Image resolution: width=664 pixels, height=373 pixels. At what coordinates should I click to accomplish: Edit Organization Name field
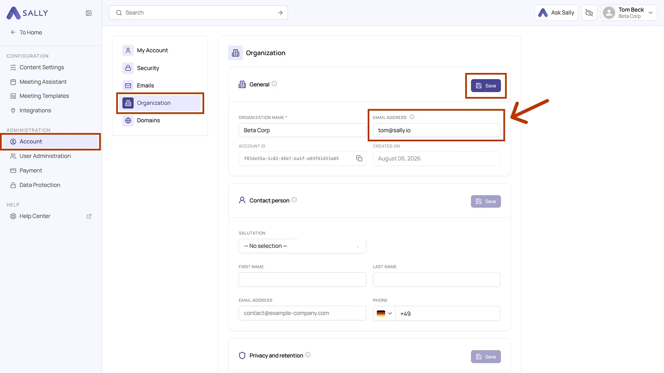(x=302, y=130)
